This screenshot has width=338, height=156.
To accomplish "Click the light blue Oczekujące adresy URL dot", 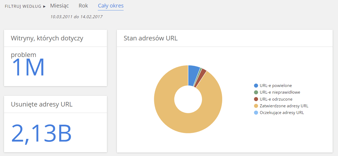I will (x=256, y=113).
